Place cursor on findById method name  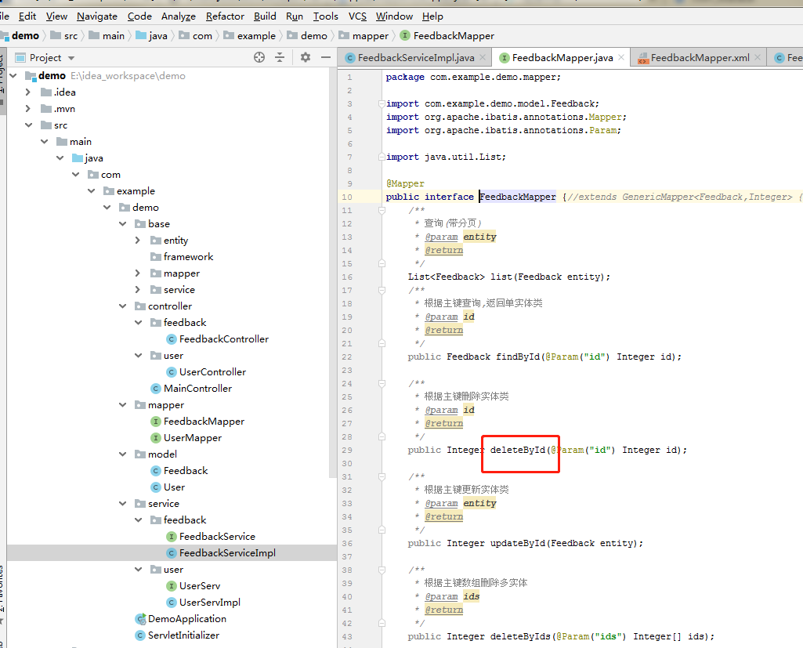point(518,357)
